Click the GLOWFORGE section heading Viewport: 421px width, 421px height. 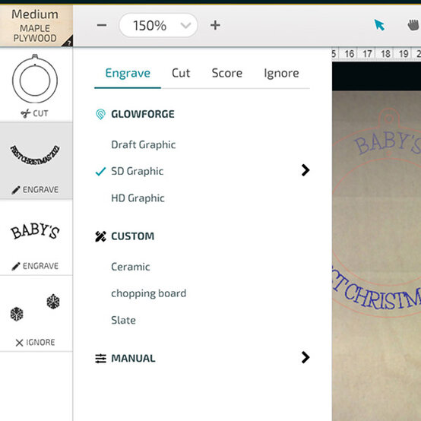143,115
